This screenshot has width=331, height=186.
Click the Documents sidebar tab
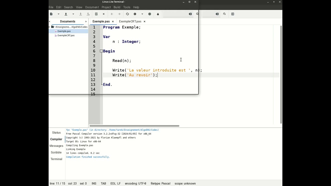click(x=68, y=21)
